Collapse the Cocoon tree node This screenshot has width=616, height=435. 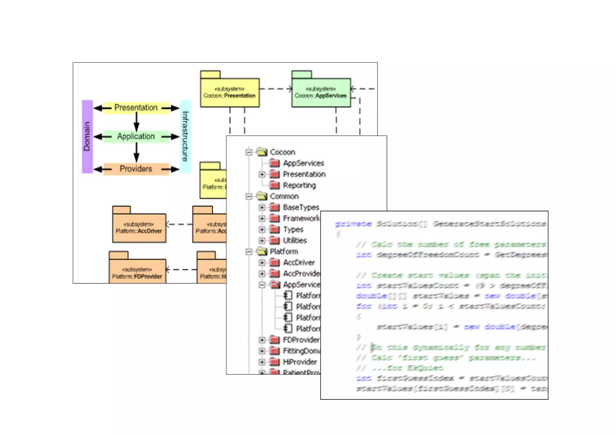[x=248, y=152]
